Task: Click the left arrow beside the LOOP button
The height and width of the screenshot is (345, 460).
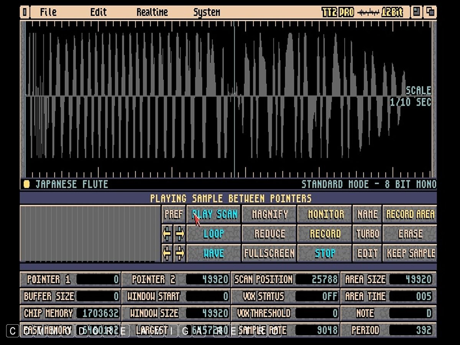Action: pos(167,234)
